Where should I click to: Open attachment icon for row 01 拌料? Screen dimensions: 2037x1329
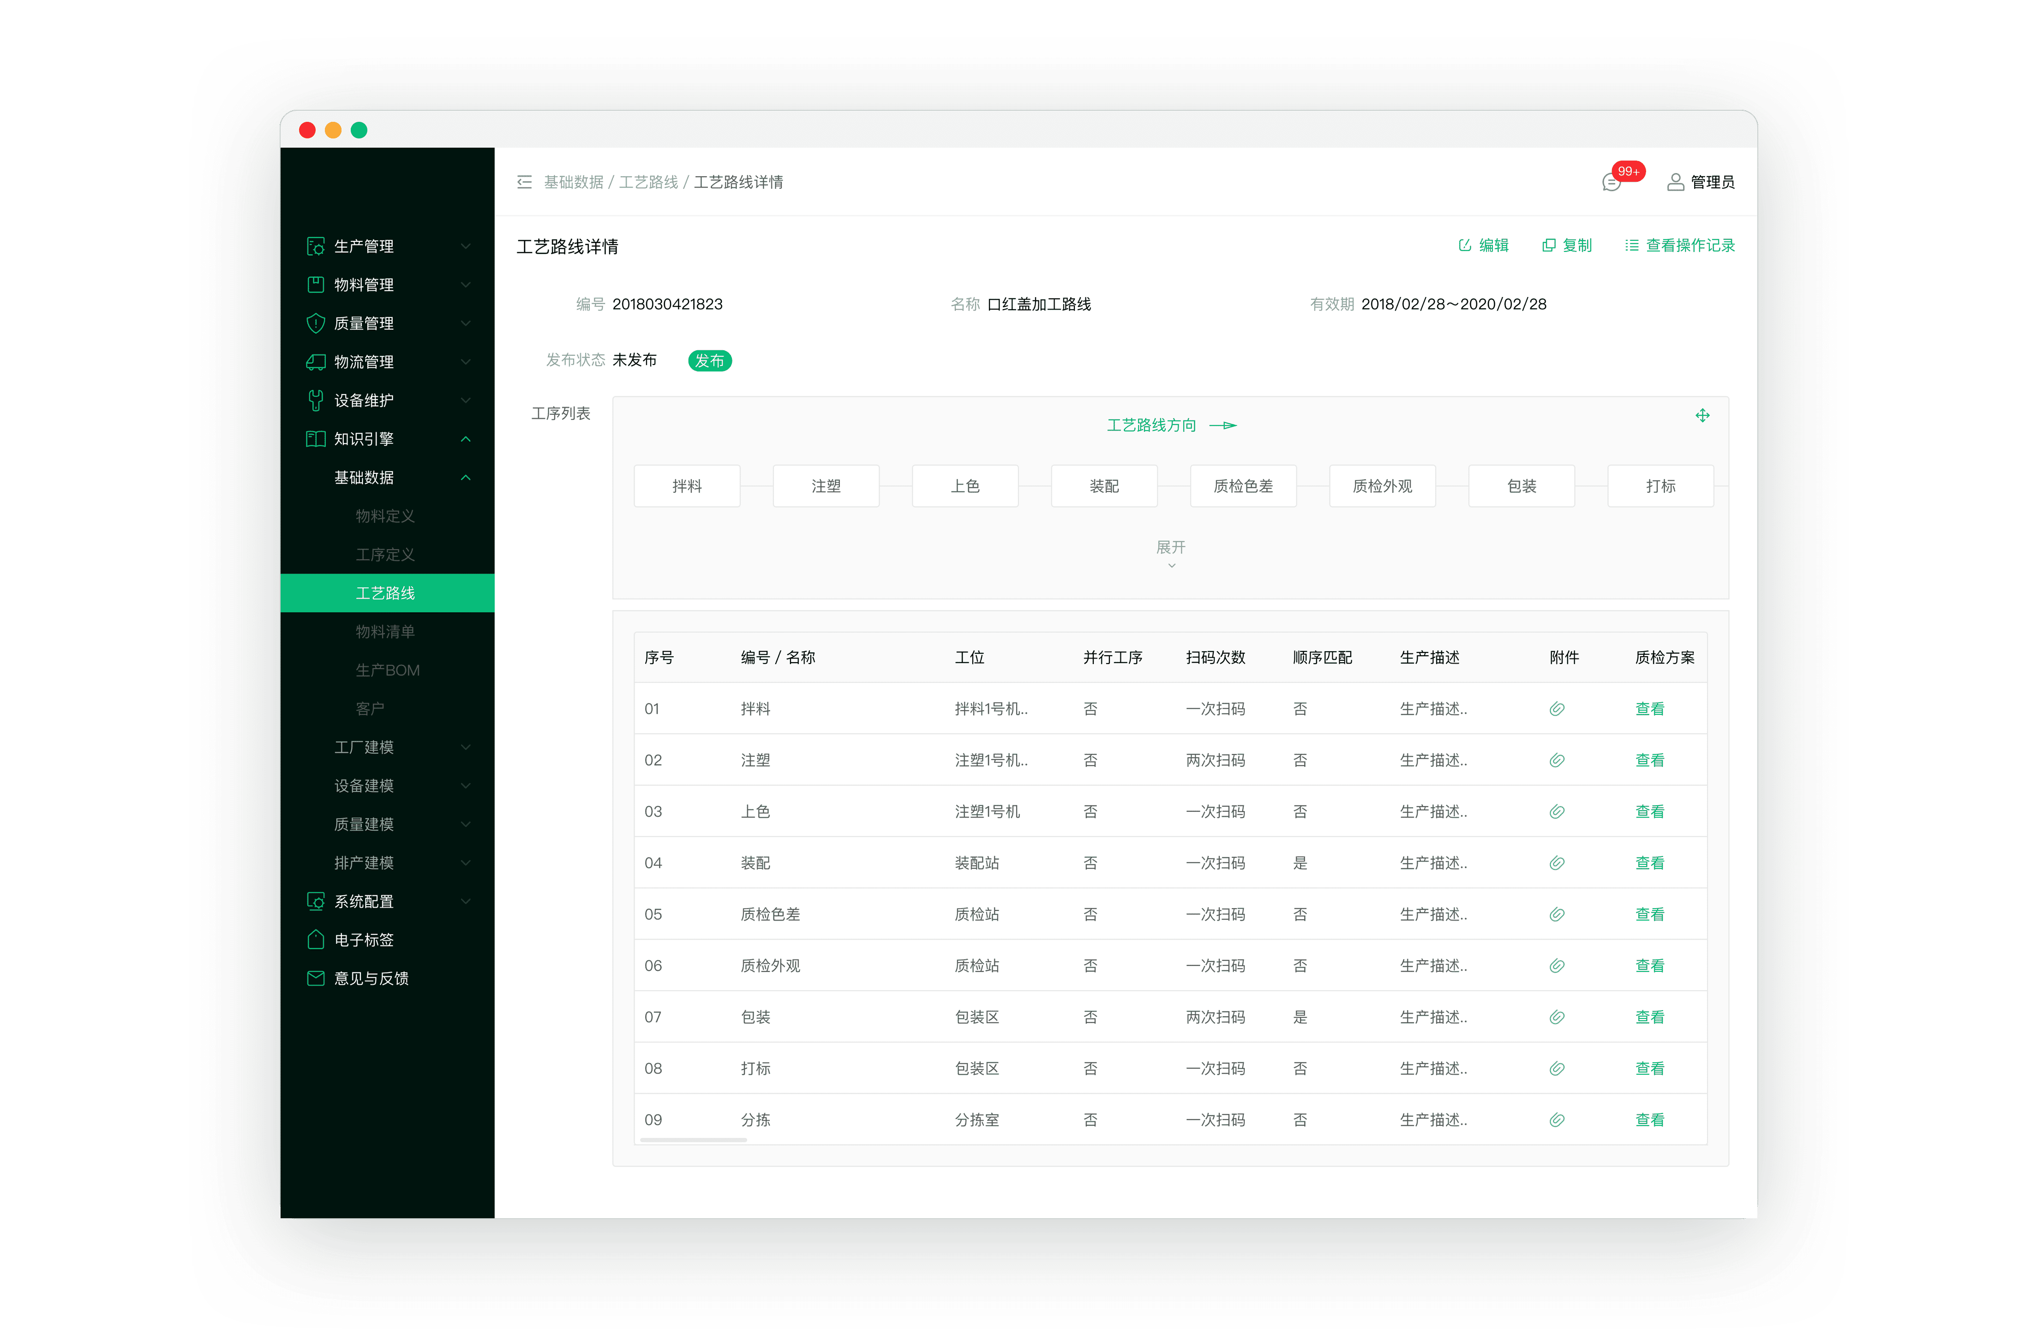coord(1557,709)
